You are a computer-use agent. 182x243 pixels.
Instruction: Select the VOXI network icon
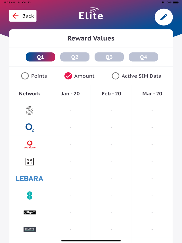(30, 161)
